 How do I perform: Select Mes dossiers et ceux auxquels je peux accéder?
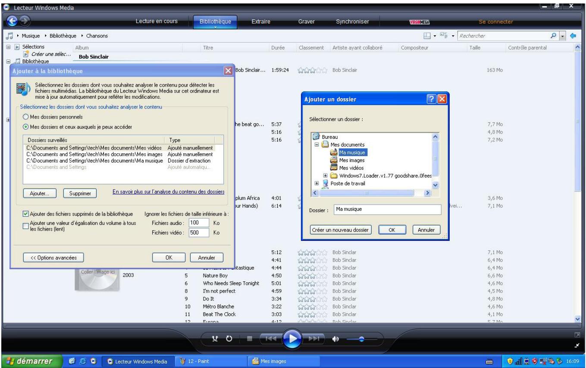(25, 127)
